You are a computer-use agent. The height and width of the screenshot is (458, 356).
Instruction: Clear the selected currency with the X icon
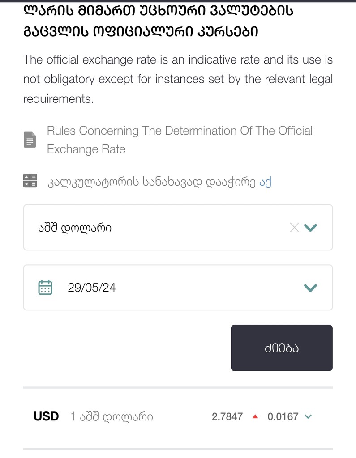point(294,228)
